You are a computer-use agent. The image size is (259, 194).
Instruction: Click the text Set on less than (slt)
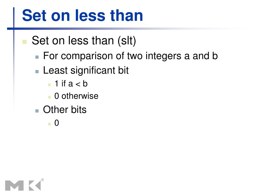[84, 40]
